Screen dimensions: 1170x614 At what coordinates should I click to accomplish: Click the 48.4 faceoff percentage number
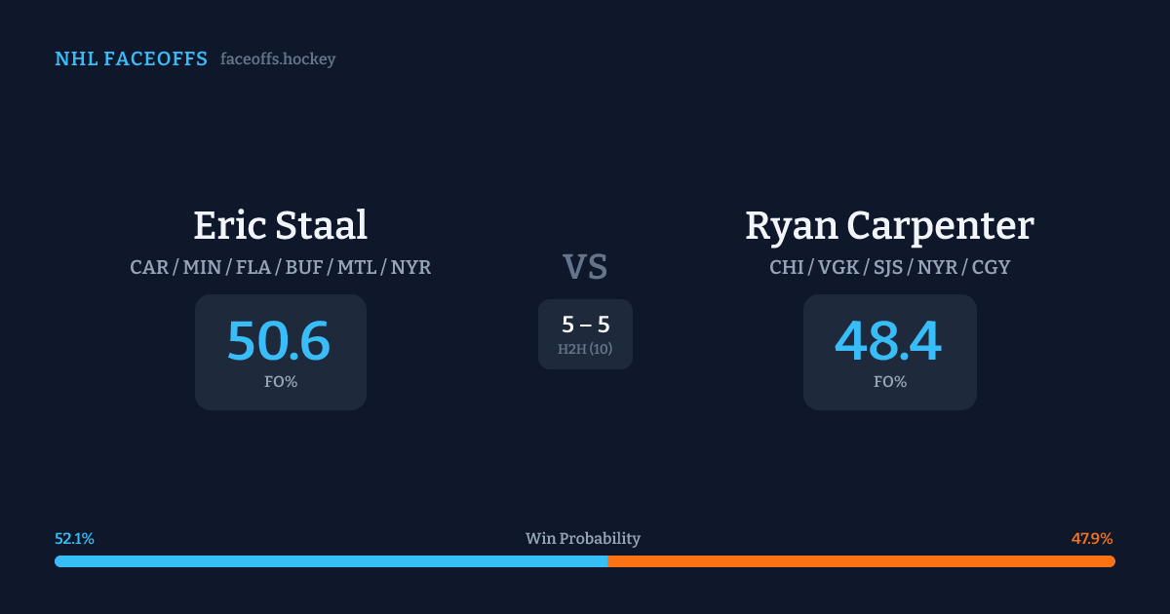888,341
